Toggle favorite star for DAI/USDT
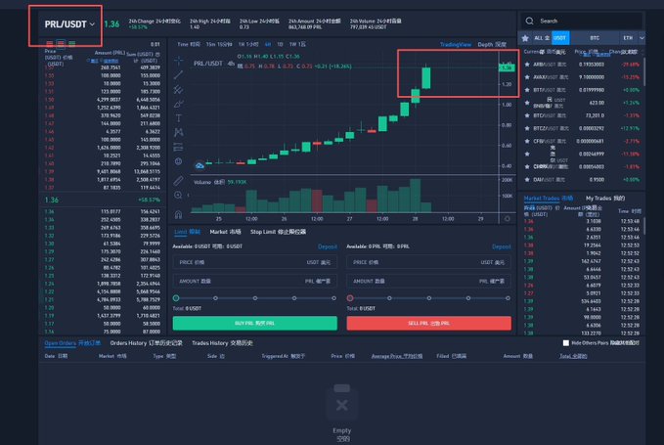This screenshot has width=664, height=445. 527,180
